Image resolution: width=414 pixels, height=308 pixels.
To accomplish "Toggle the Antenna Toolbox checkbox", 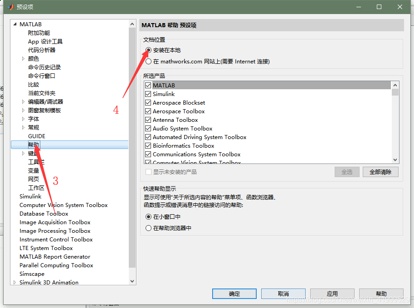I will (148, 120).
